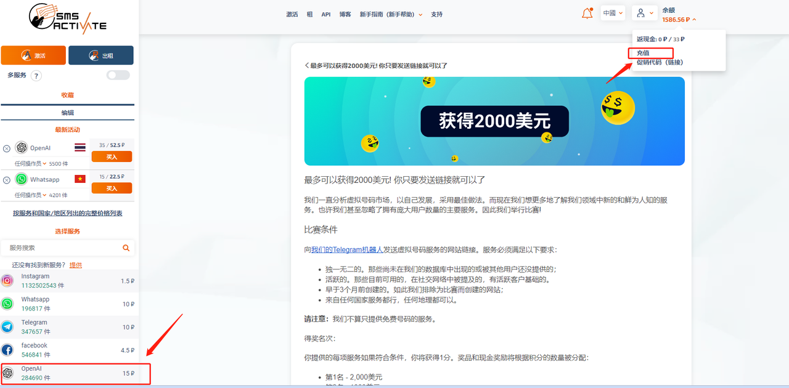Image resolution: width=789 pixels, height=388 pixels.
Task: Select the Whatsapp service icon in list
Action: point(7,304)
